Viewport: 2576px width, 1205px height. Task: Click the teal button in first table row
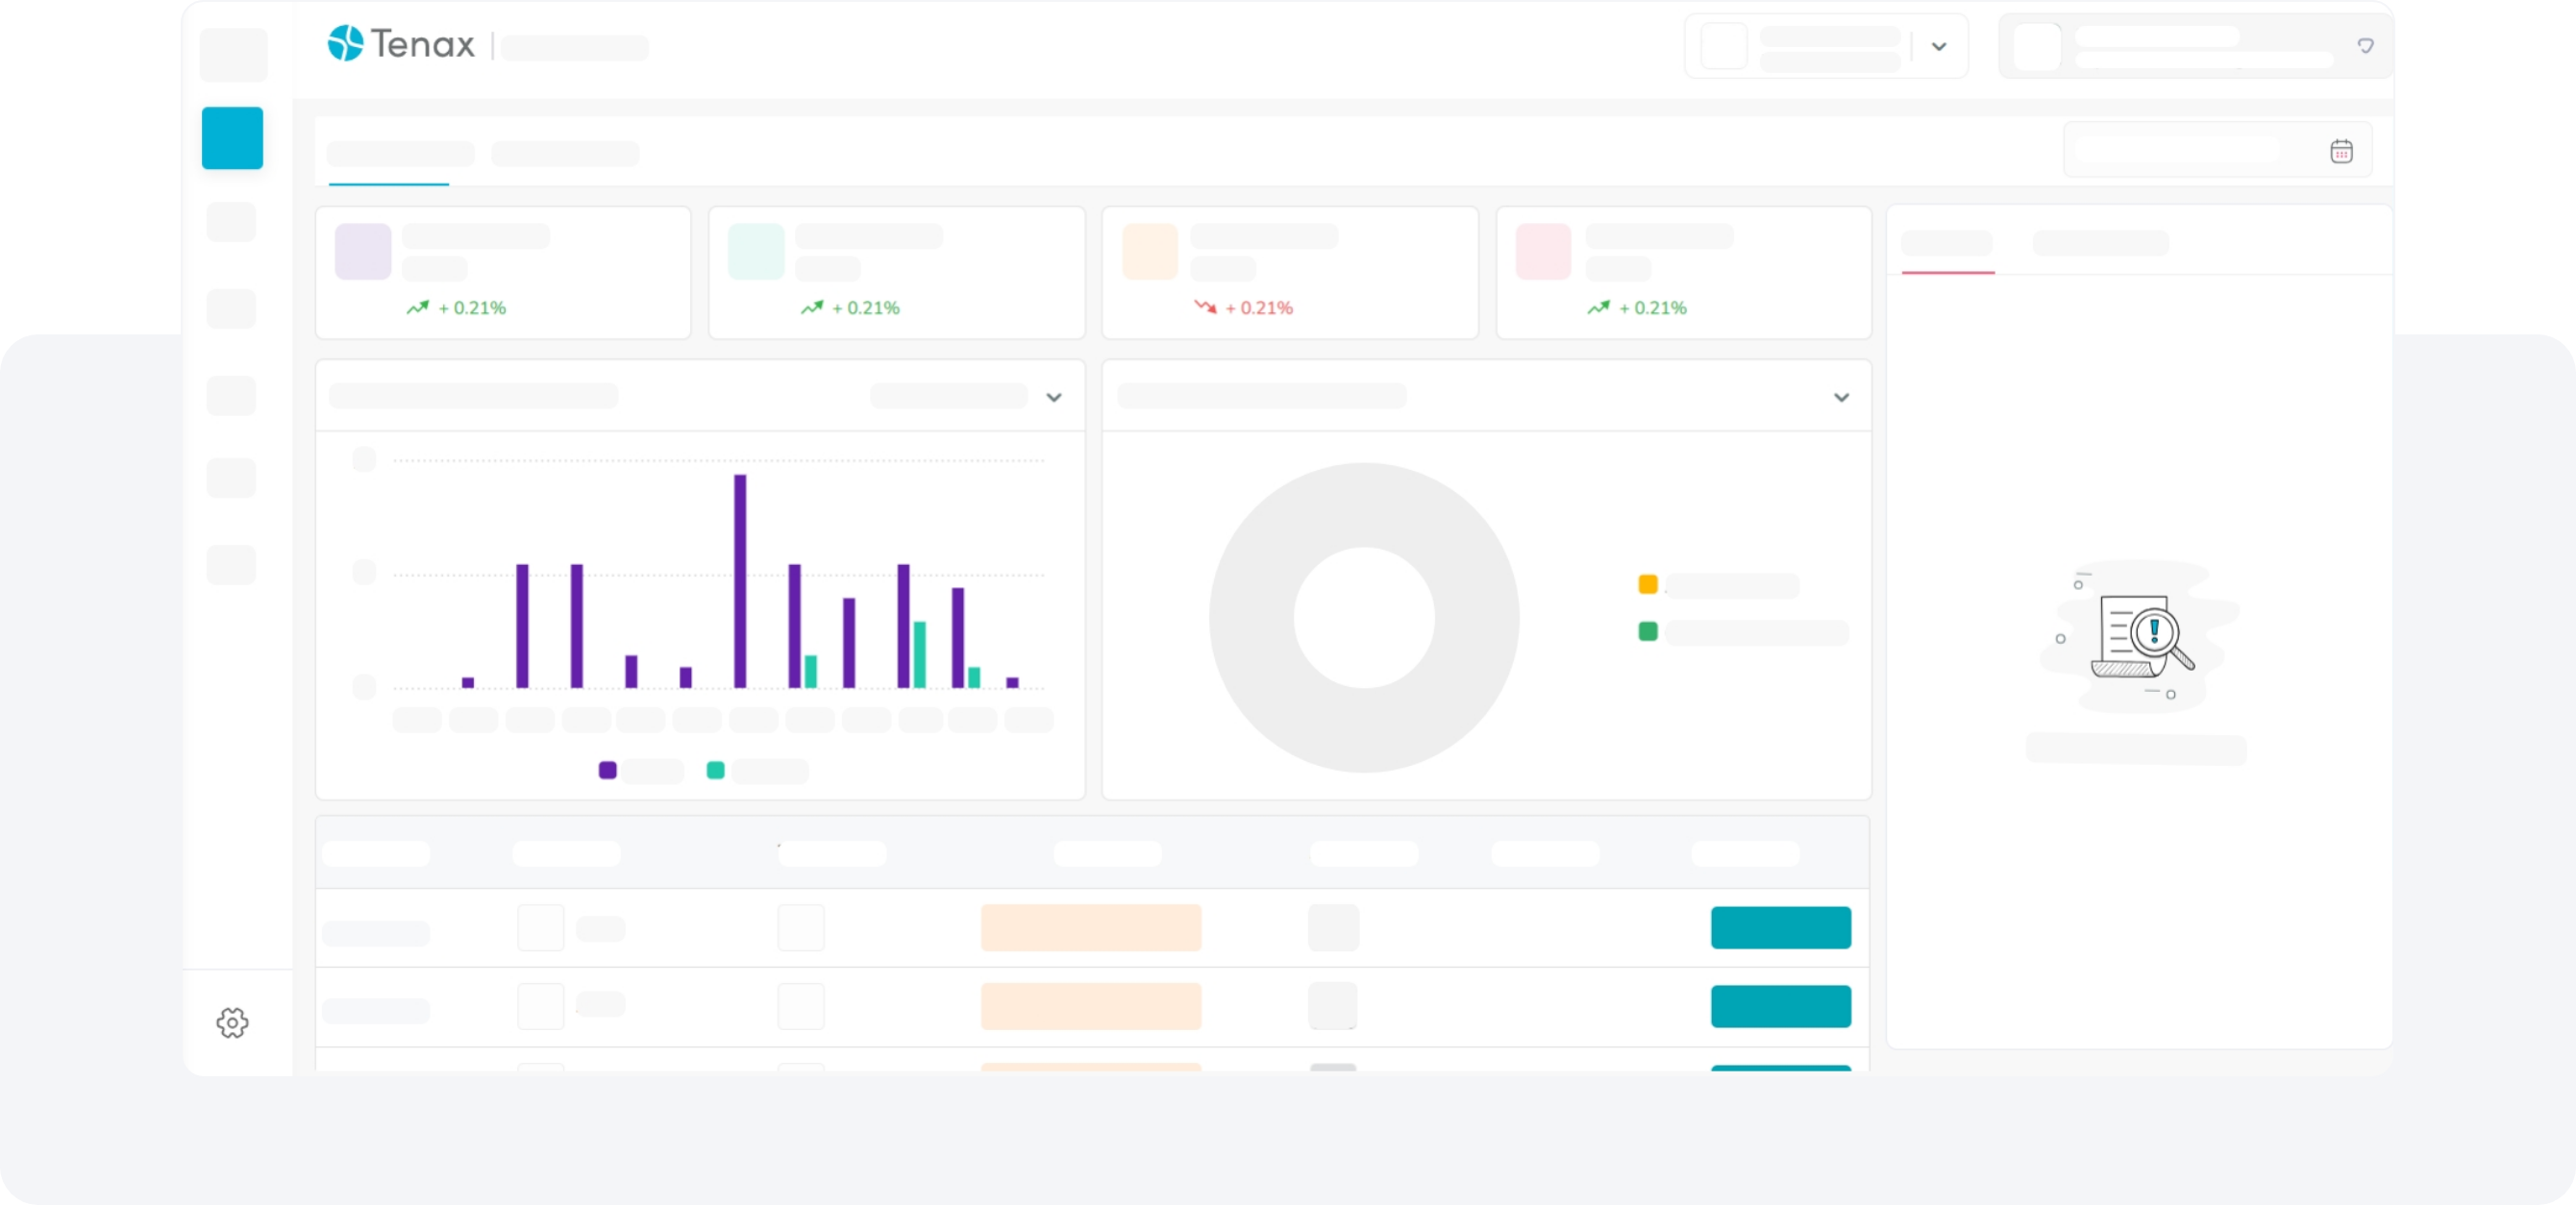[1780, 927]
